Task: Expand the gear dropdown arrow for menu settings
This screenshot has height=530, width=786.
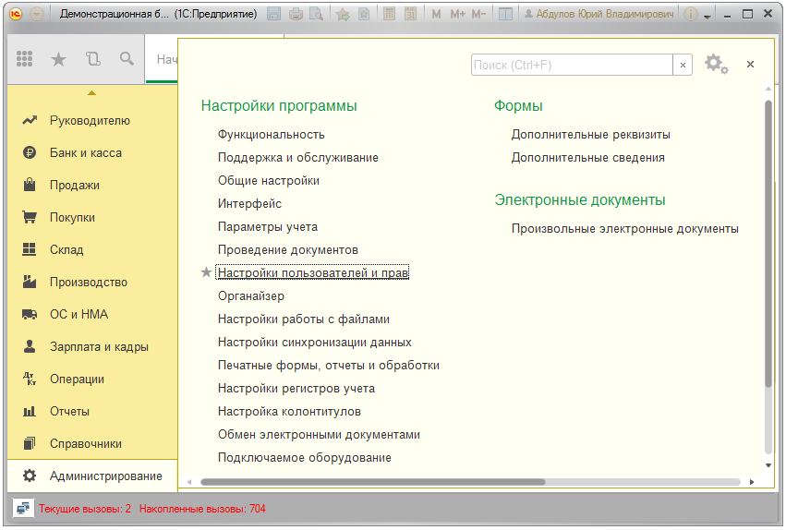Action: coord(725,70)
